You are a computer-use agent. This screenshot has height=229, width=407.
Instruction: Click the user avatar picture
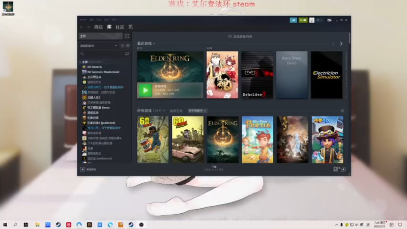[312, 20]
